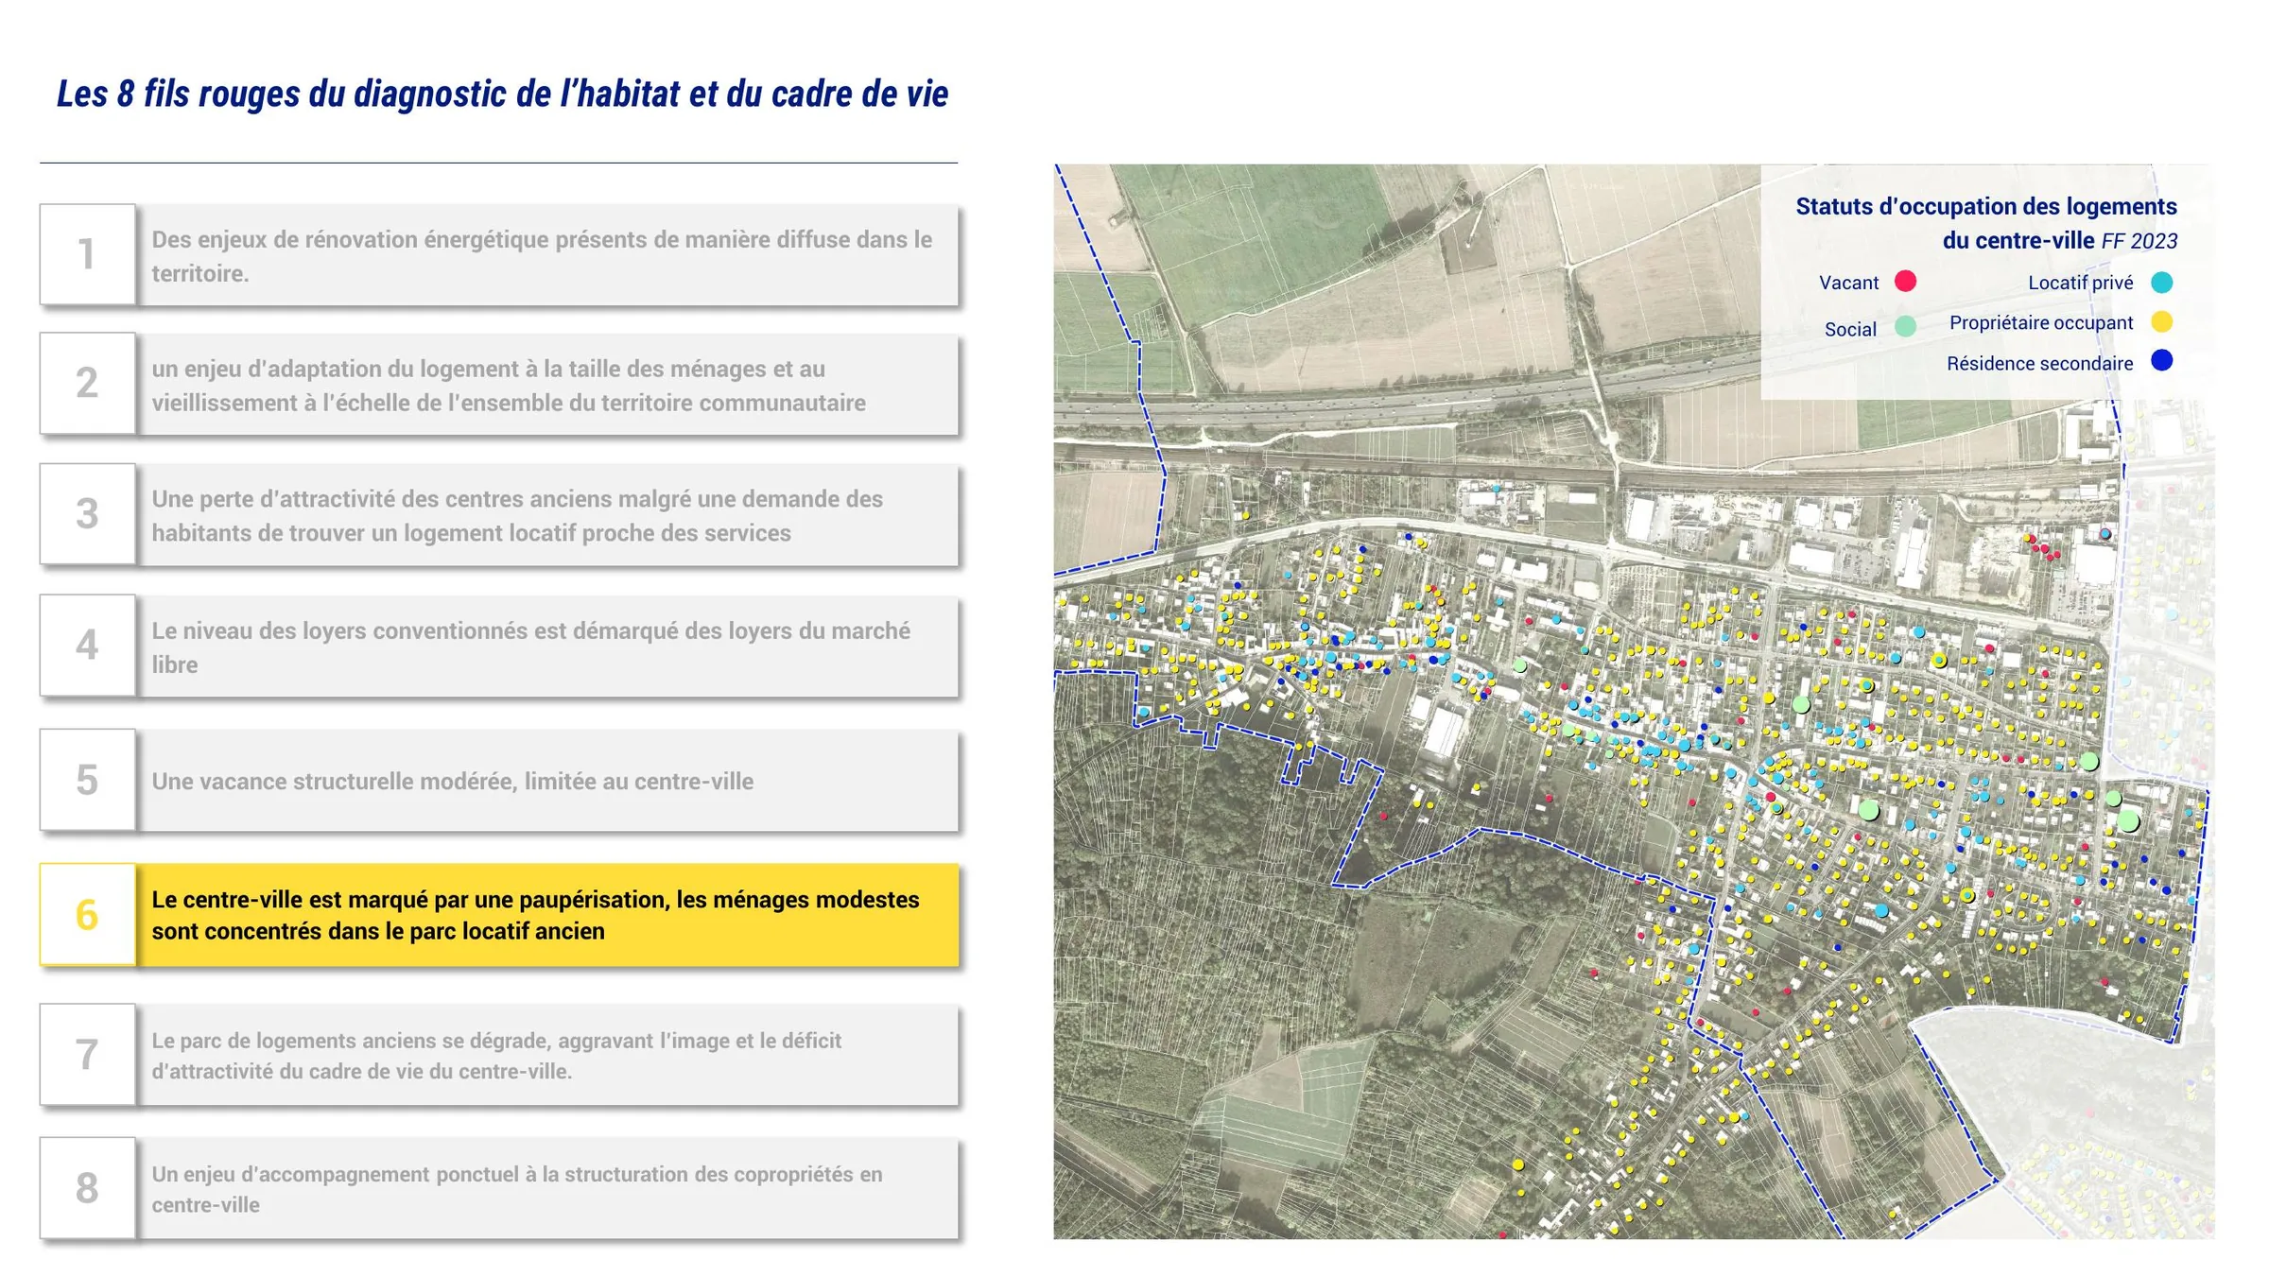Click text about vacance structurelle modérée
Screen dimensions: 2269x1276
(x=453, y=782)
